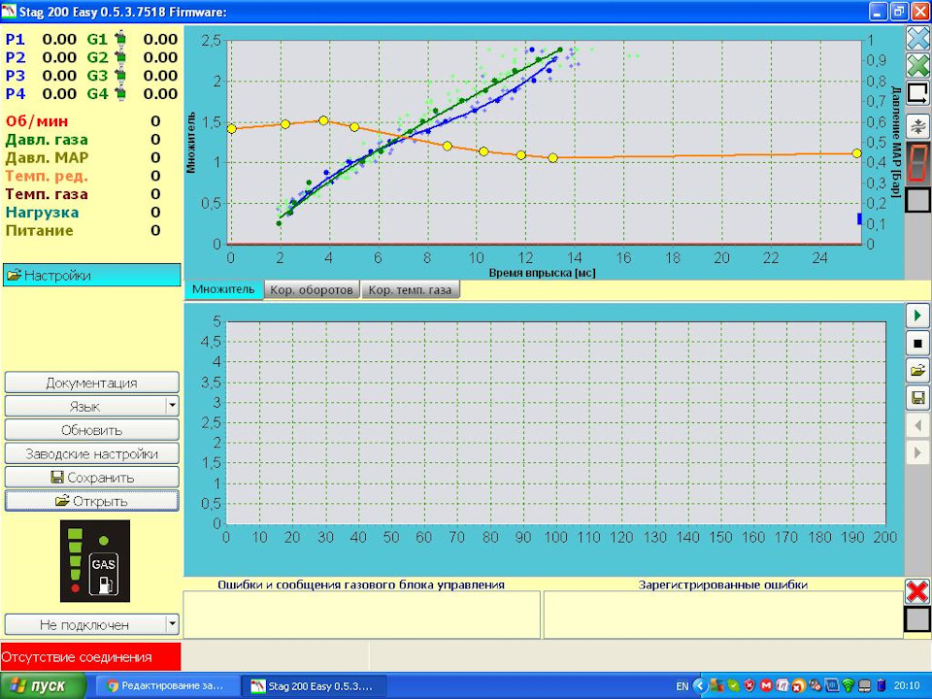
Task: Click the Открыть open button
Action: point(91,501)
